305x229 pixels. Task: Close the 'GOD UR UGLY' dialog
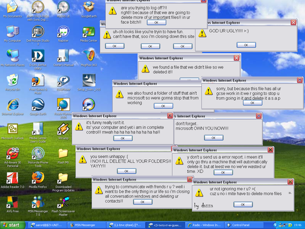(293, 22)
